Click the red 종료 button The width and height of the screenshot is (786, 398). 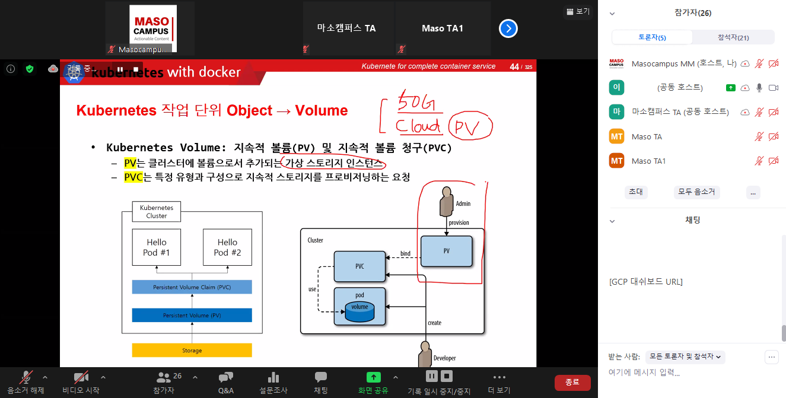point(572,383)
